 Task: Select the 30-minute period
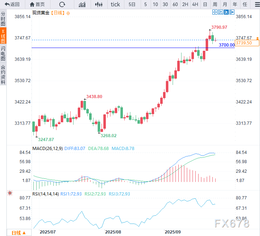click(165, 4)
